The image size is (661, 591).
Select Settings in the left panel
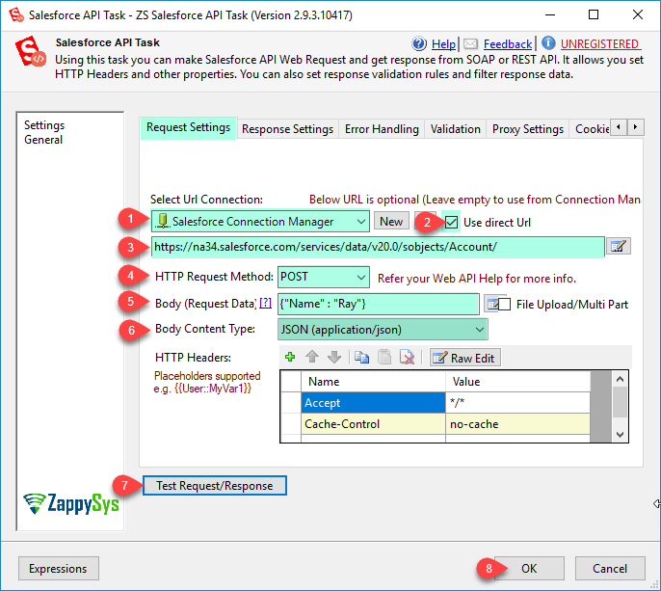[44, 125]
